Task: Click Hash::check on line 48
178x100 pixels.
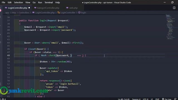Action: click(x=48, y=55)
